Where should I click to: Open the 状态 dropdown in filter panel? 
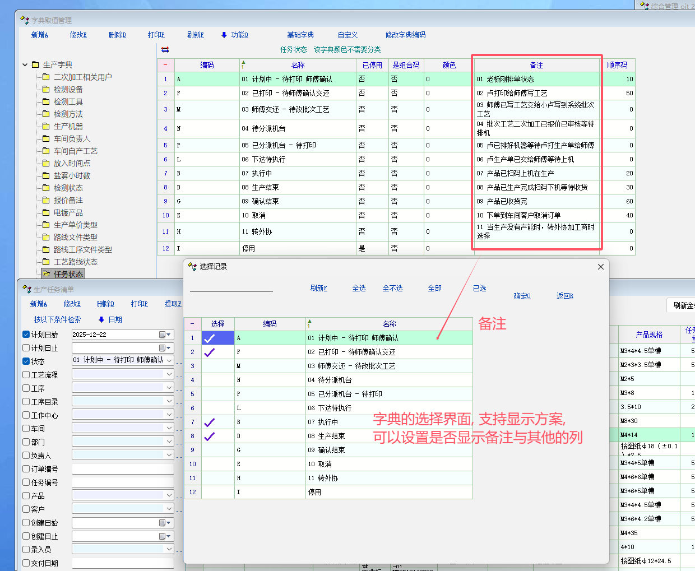click(x=169, y=360)
